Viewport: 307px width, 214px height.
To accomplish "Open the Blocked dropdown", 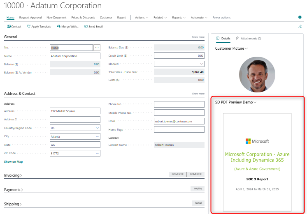I will pos(201,64).
